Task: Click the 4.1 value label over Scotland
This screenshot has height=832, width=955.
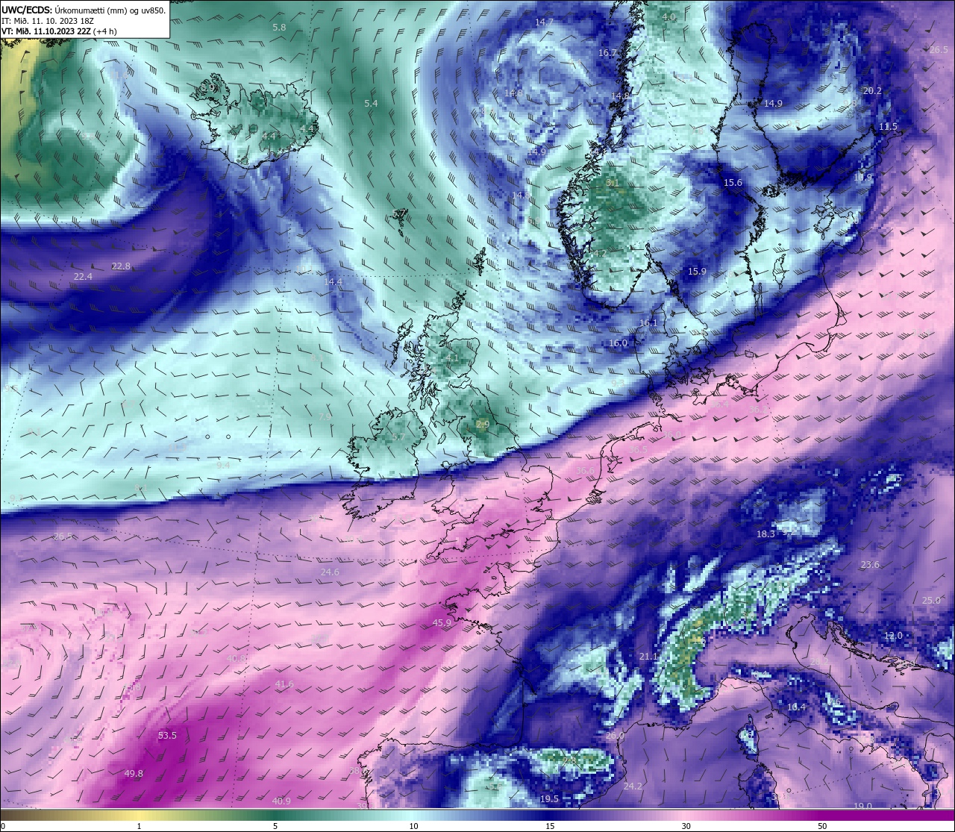Action: (x=453, y=358)
